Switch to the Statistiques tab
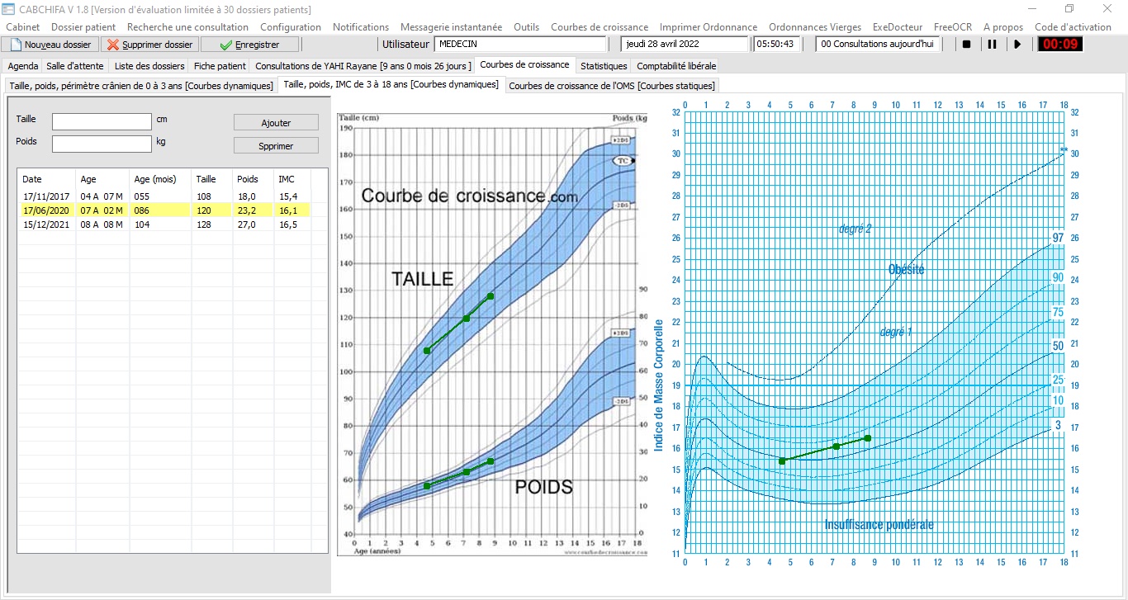 pyautogui.click(x=603, y=66)
